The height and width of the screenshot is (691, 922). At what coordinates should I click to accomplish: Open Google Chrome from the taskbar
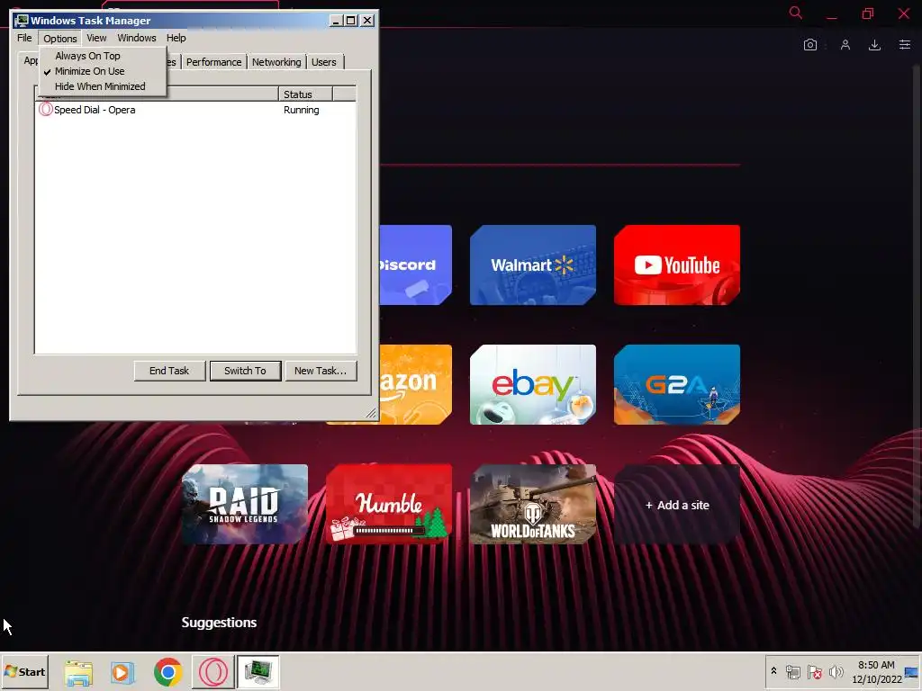click(168, 672)
